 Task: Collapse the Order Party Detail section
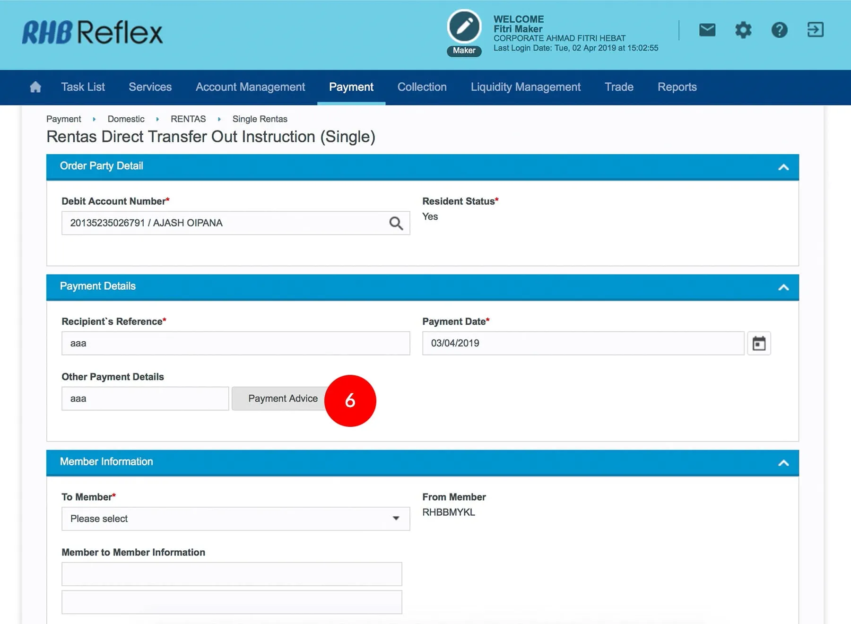783,167
